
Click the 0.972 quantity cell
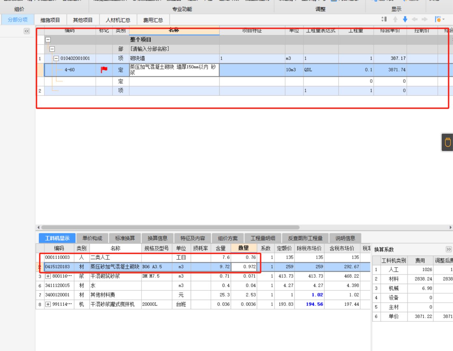244,267
